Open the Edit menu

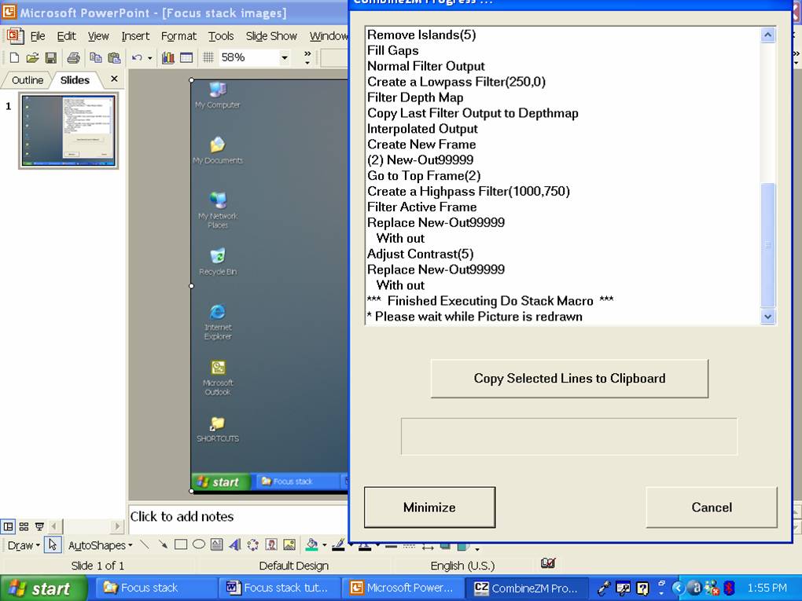click(x=67, y=36)
